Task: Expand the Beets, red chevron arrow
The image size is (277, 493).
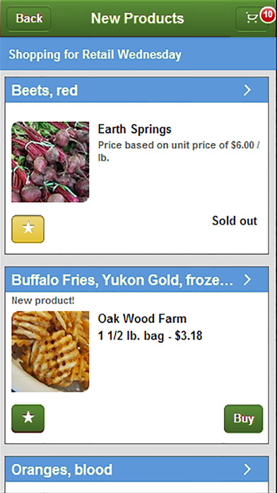Action: point(247,90)
